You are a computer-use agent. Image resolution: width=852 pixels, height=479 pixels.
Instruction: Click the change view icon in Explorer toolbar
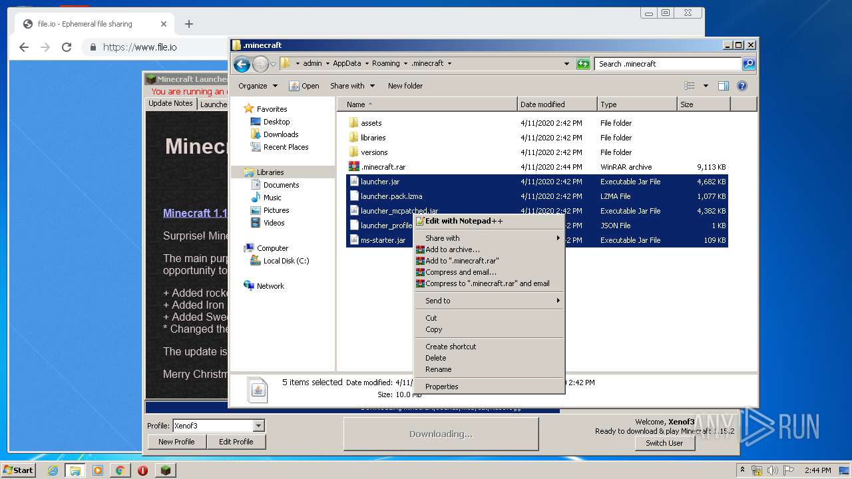pos(690,86)
